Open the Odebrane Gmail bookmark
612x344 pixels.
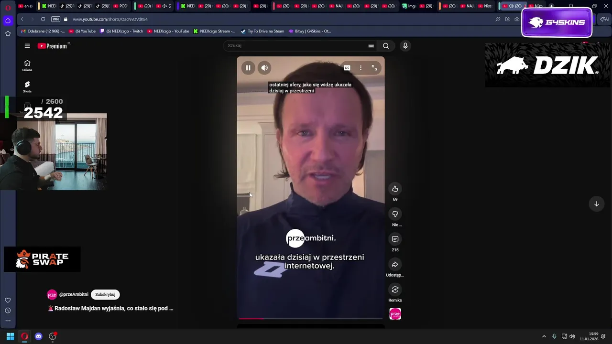pyautogui.click(x=43, y=31)
